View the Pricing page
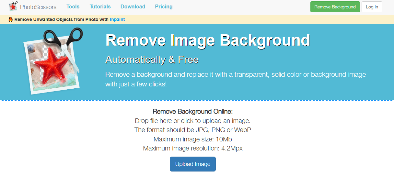Image resolution: width=394 pixels, height=177 pixels. tap(164, 6)
